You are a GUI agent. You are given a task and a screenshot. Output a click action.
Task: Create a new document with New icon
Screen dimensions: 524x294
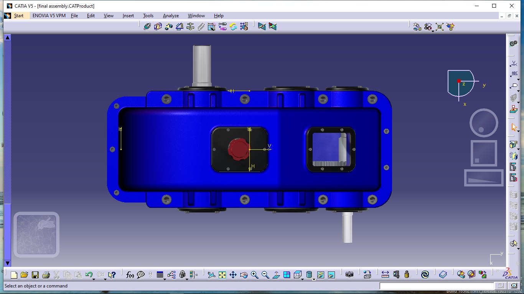coord(14,275)
